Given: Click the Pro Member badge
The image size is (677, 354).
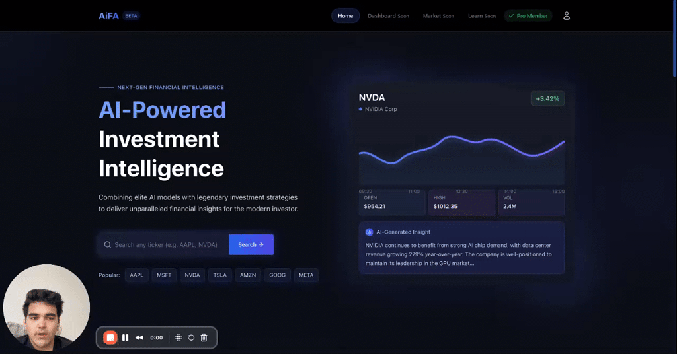Looking at the screenshot, I should tap(528, 16).
